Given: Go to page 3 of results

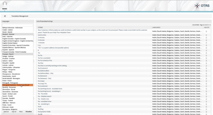Looking at the screenshot, I should pos(206,25).
